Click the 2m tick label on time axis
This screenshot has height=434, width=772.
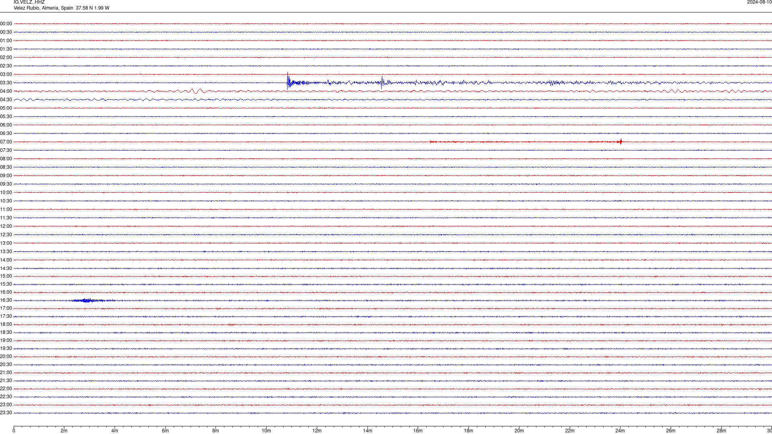click(x=64, y=431)
